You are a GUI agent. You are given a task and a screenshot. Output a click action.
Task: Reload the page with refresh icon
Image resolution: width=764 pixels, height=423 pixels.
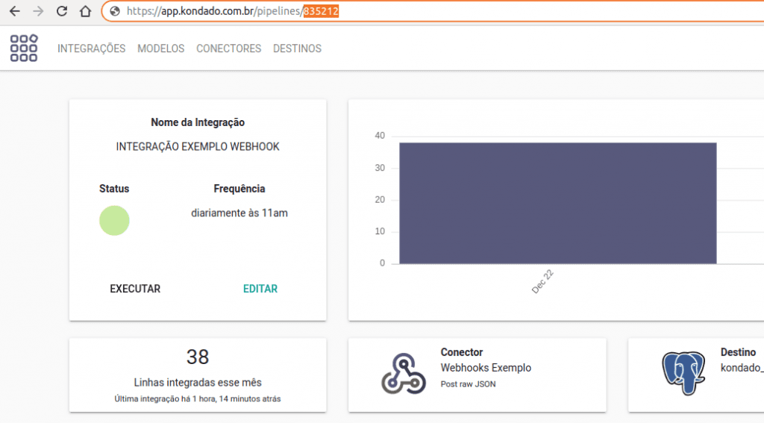62,11
